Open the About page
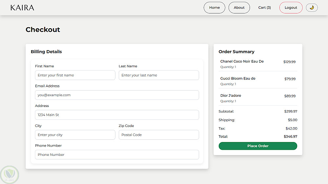Image resolution: width=328 pixels, height=184 pixels. [239, 8]
